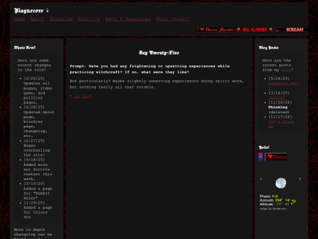Screen dimensions: 318x239
Task: Open Recs & Resources page
Action: pos(128,19)
